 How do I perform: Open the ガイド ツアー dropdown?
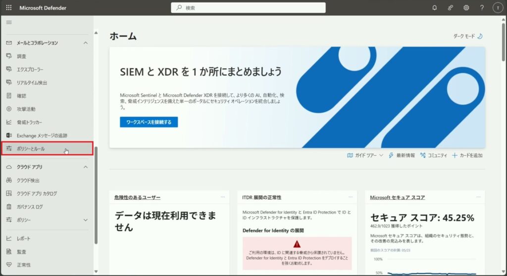click(x=365, y=155)
